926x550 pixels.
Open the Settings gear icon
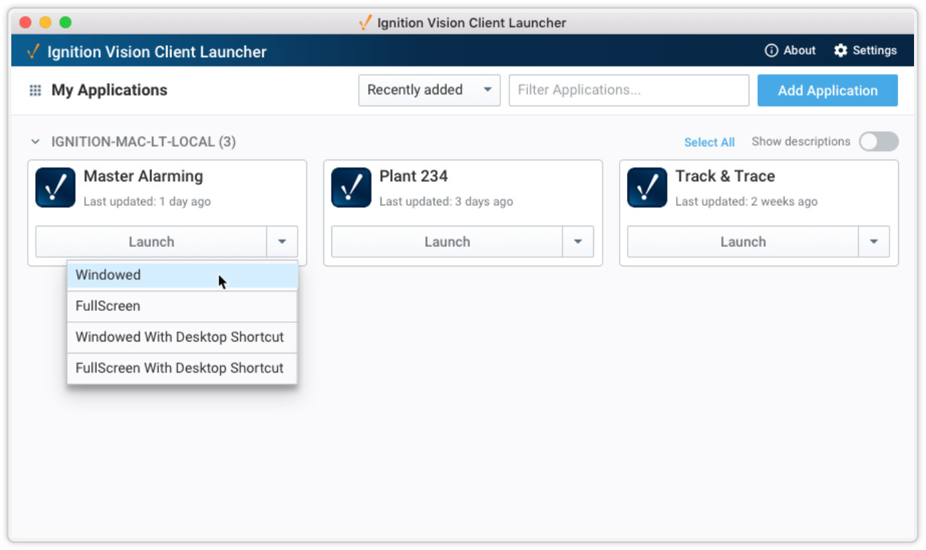[x=841, y=50]
